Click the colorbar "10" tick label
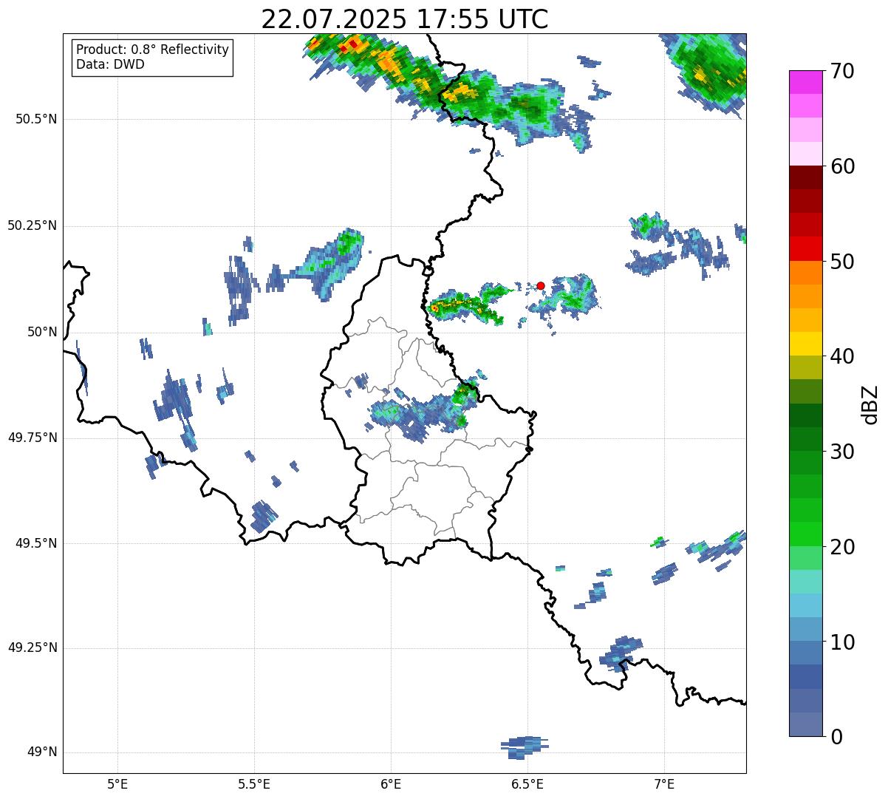The height and width of the screenshot is (799, 888). point(841,642)
